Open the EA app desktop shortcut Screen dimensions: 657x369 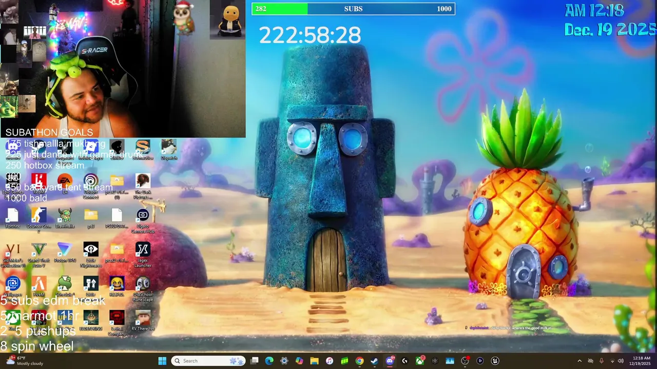(65, 184)
